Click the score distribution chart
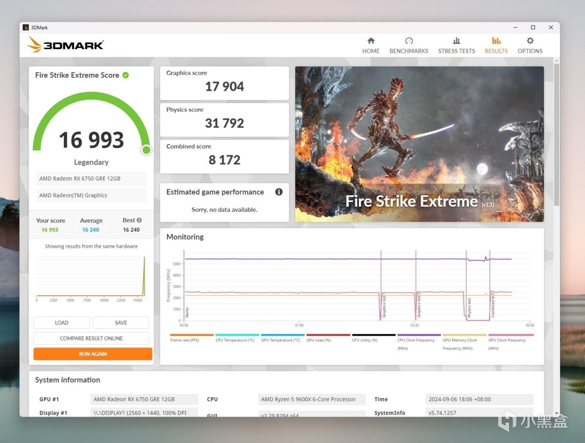This screenshot has width=585, height=443. 91,278
